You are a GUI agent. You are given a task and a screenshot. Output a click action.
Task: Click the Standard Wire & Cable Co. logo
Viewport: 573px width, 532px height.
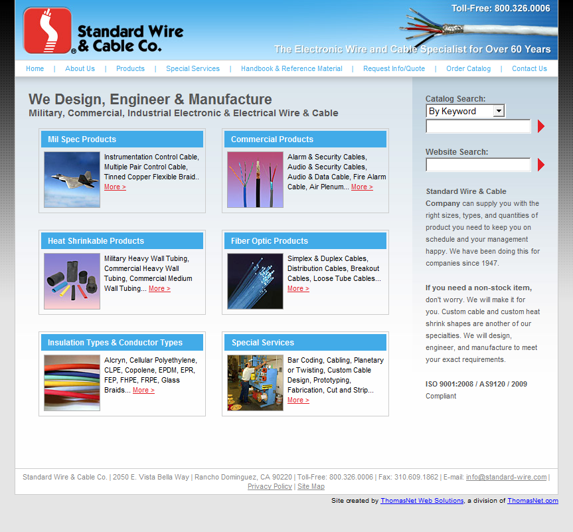click(x=104, y=31)
